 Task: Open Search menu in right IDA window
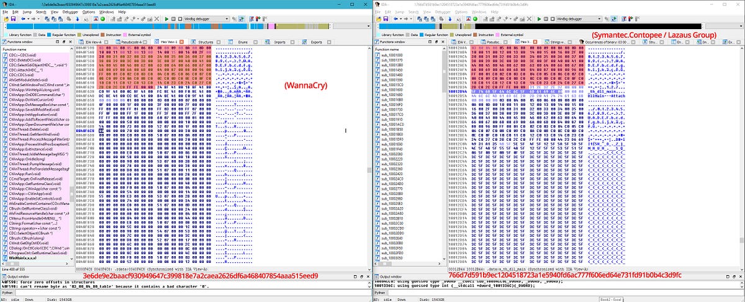coord(413,12)
